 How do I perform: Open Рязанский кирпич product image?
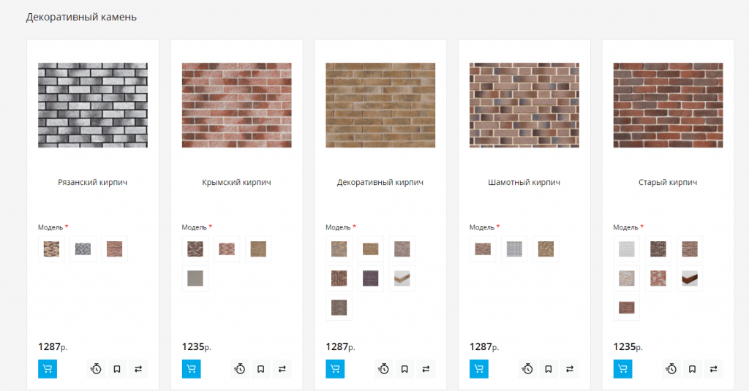click(93, 105)
